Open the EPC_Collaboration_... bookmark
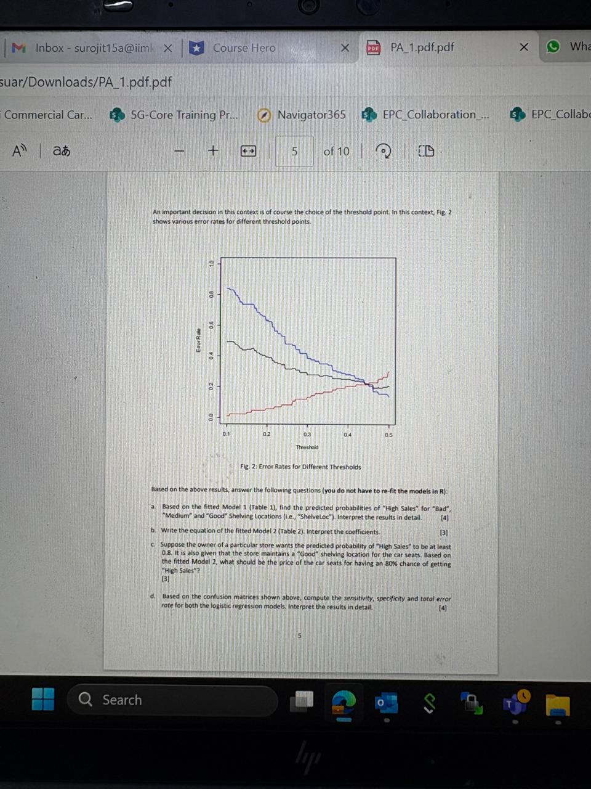 tap(426, 115)
